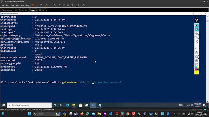
Task: Click the host taskbar Search box
Action: click(x=47, y=114)
